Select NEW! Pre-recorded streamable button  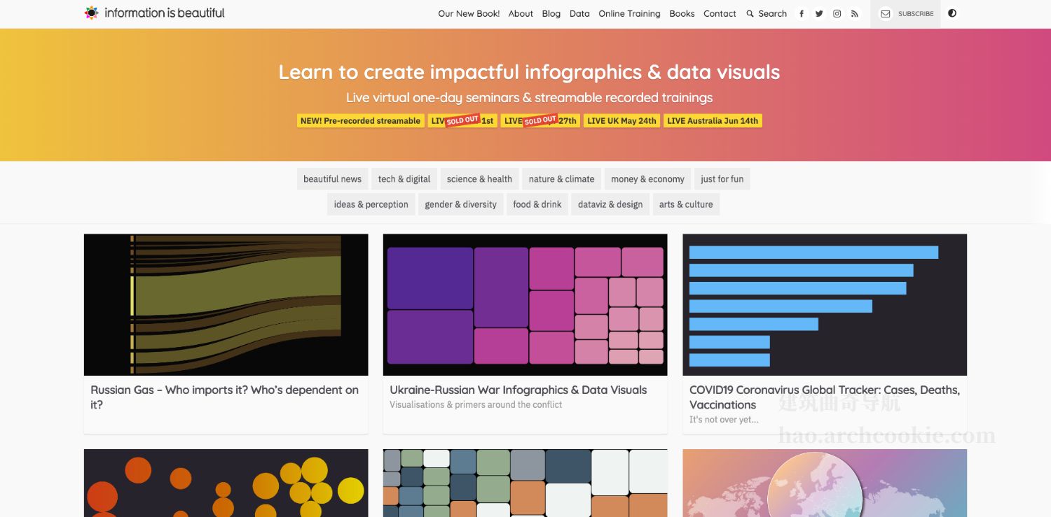pos(360,121)
